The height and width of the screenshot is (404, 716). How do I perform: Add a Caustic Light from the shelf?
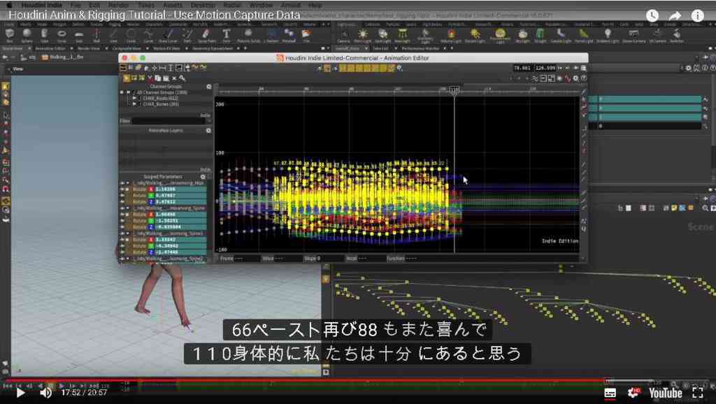tap(560, 35)
